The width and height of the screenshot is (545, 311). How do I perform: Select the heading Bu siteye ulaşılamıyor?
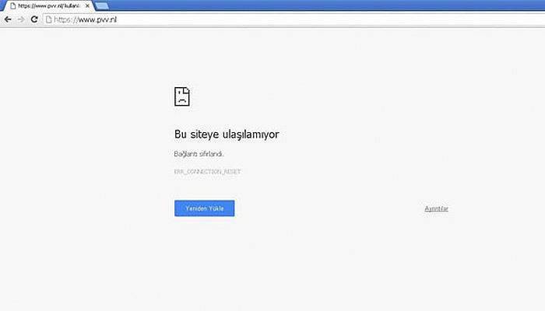[x=227, y=135]
